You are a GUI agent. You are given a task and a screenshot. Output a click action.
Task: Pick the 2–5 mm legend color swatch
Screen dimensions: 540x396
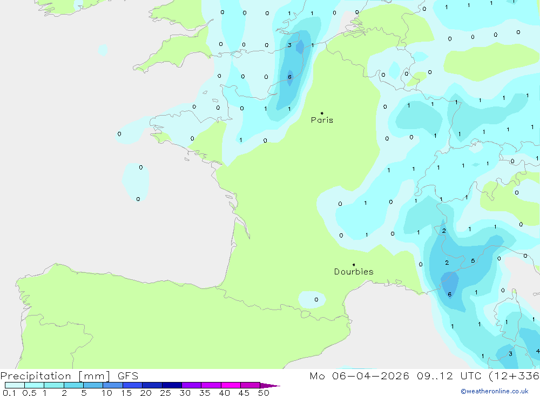pos(73,385)
